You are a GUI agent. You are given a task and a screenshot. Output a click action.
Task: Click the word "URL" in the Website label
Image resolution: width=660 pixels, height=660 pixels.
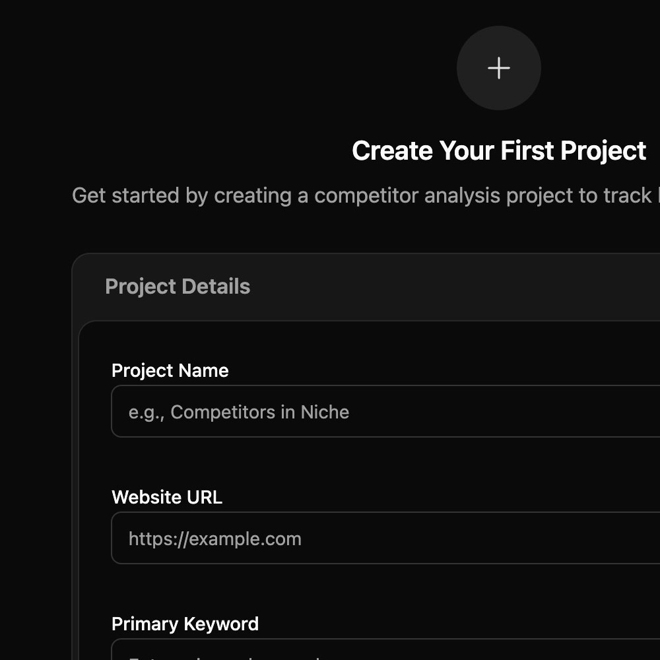coord(204,497)
